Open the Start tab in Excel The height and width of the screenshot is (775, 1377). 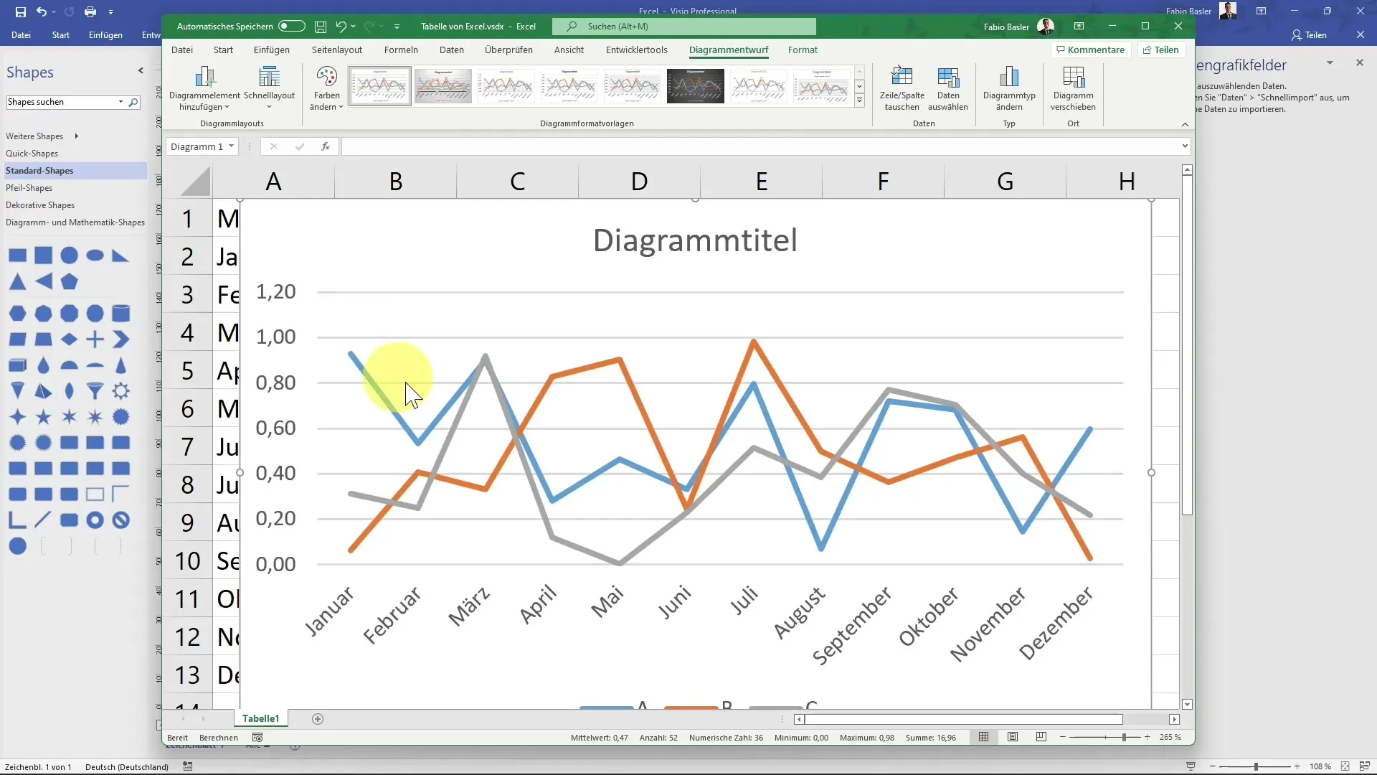click(223, 50)
